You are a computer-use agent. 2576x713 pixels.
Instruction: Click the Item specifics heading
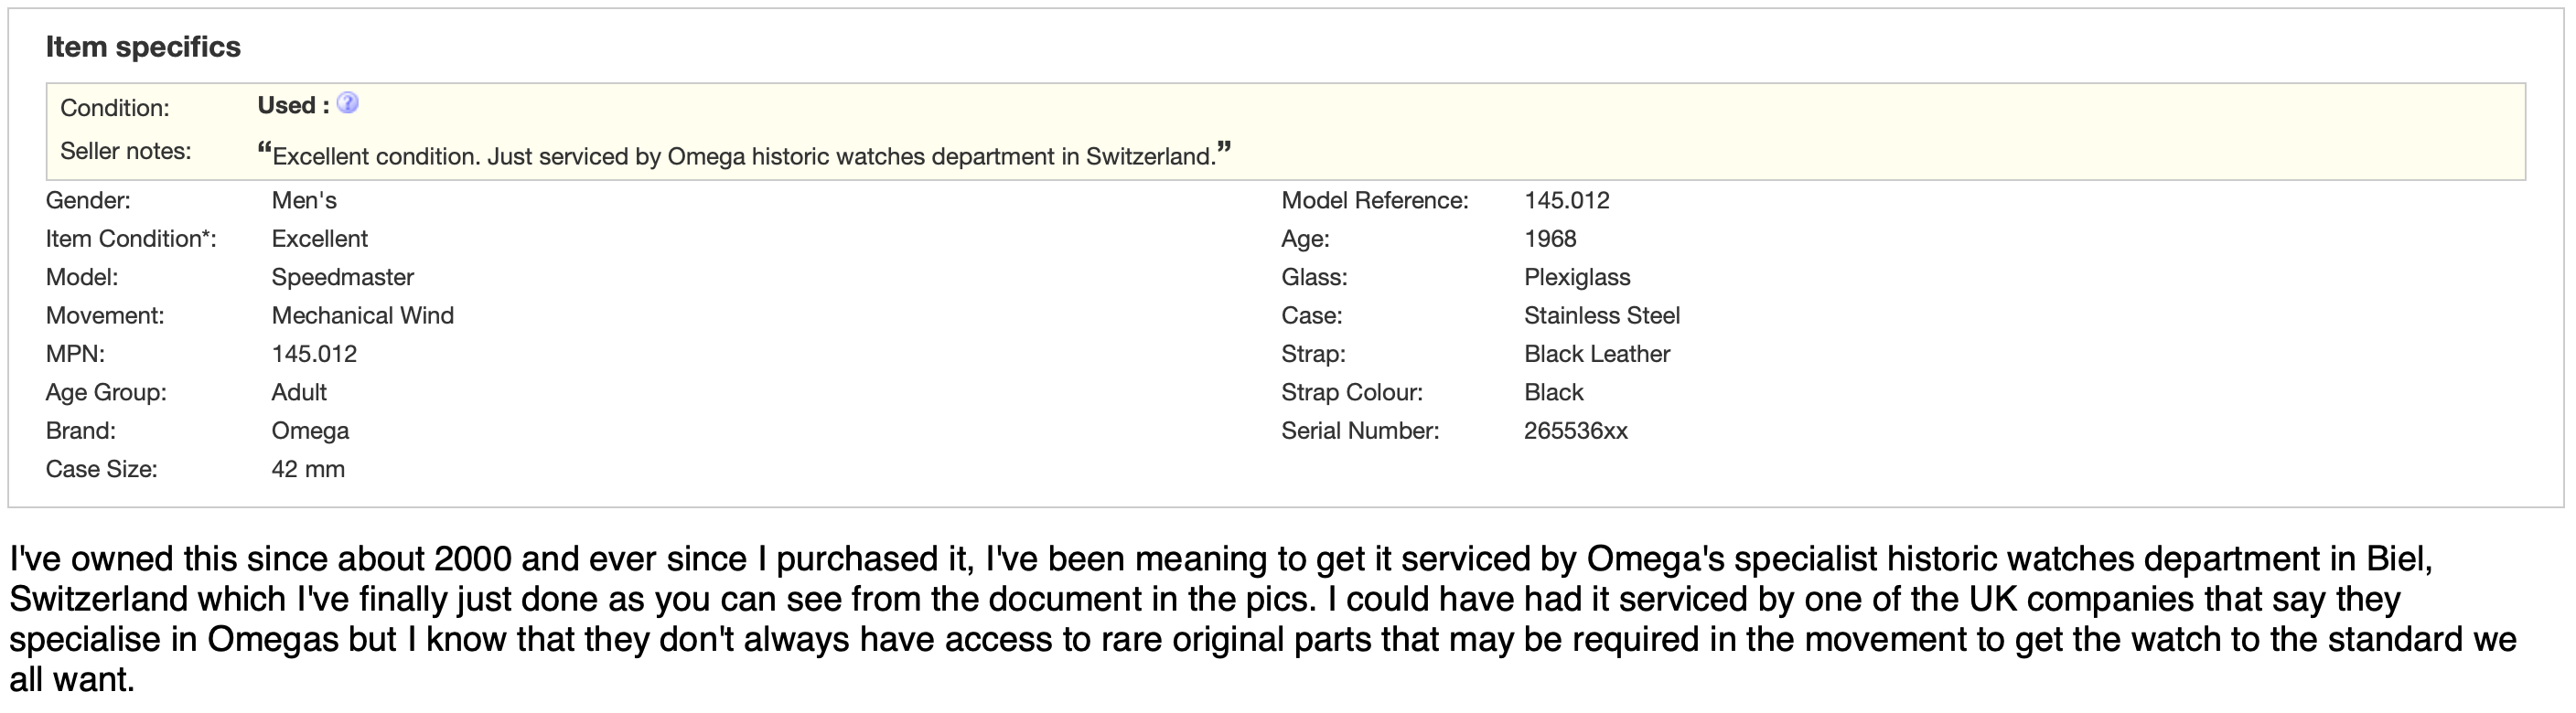(x=143, y=47)
